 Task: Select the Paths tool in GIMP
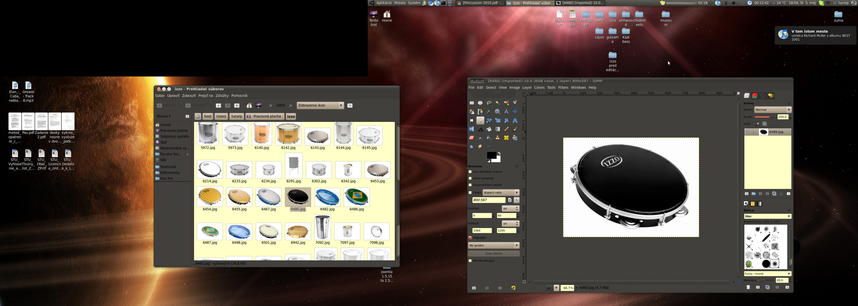480,112
